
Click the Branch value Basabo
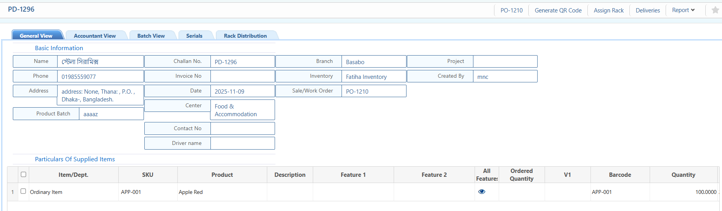point(355,62)
